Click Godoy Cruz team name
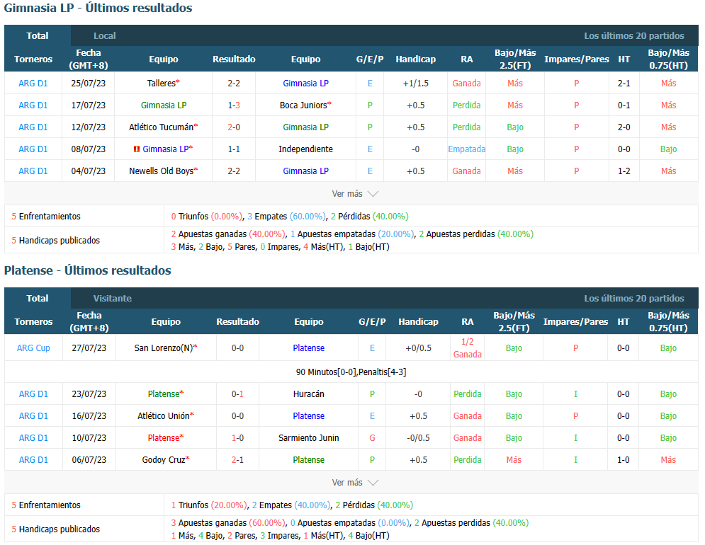This screenshot has width=705, height=545. click(x=164, y=460)
